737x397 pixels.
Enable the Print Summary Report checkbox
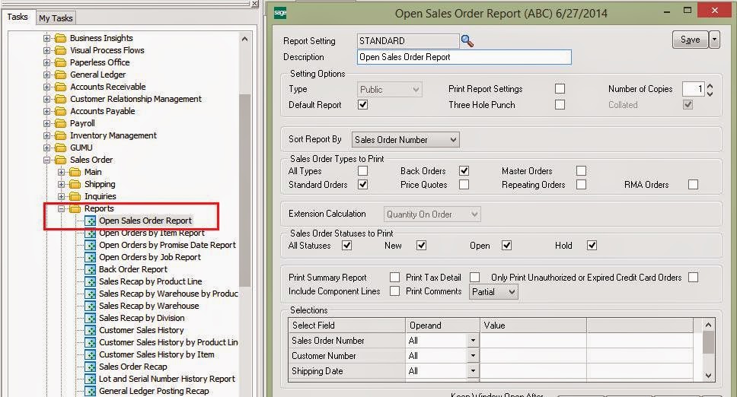click(395, 278)
